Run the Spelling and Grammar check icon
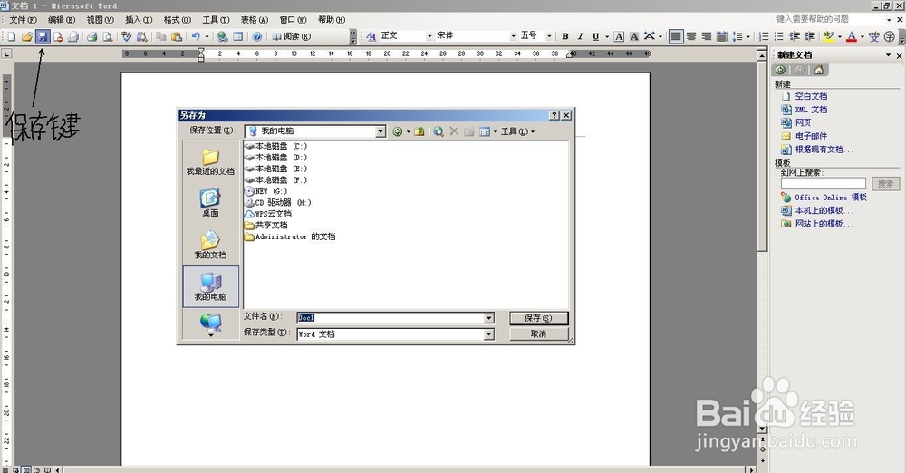This screenshot has width=906, height=473. [127, 36]
